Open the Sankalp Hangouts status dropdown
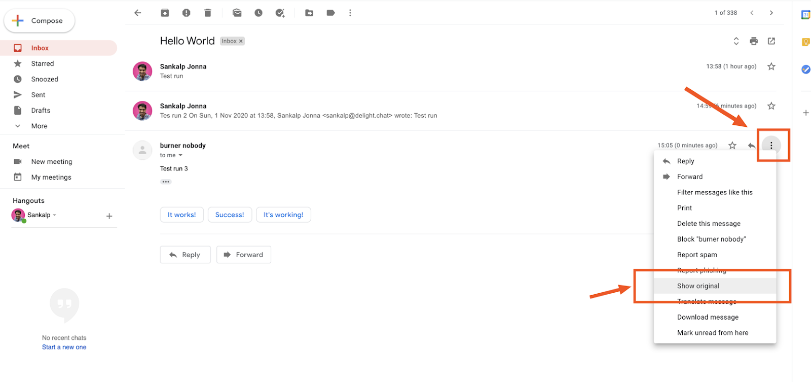 click(55, 215)
